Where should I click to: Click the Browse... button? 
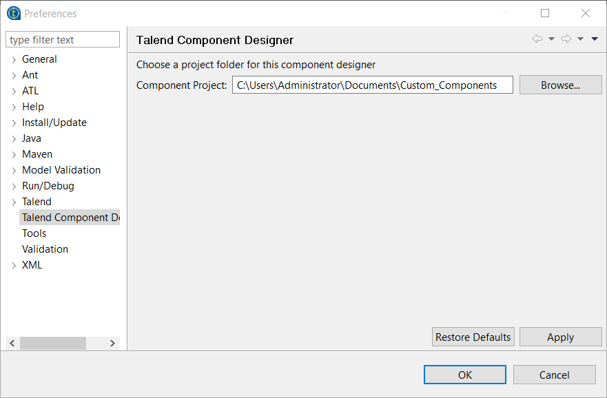tap(561, 85)
